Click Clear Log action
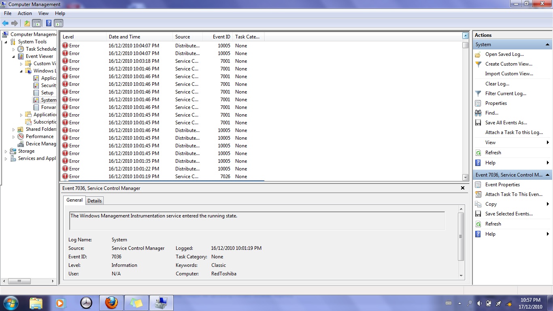The image size is (553, 311). [497, 84]
